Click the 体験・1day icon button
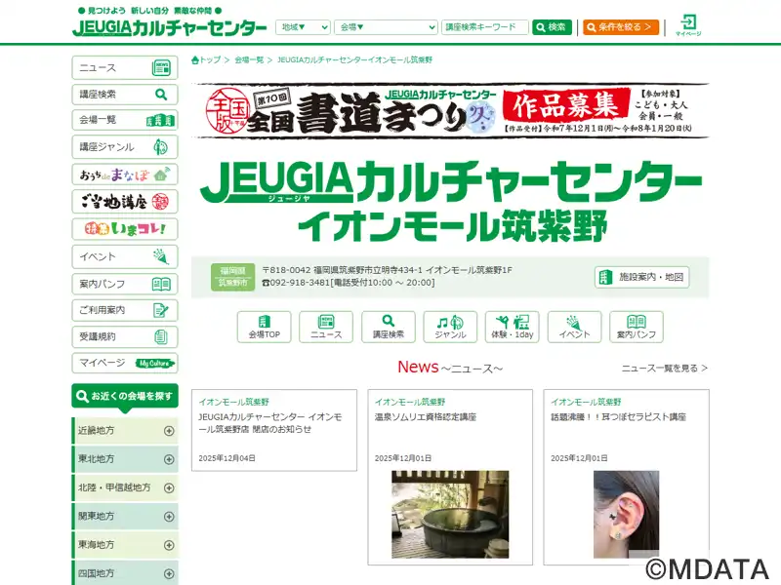The width and height of the screenshot is (781, 585). [512, 327]
